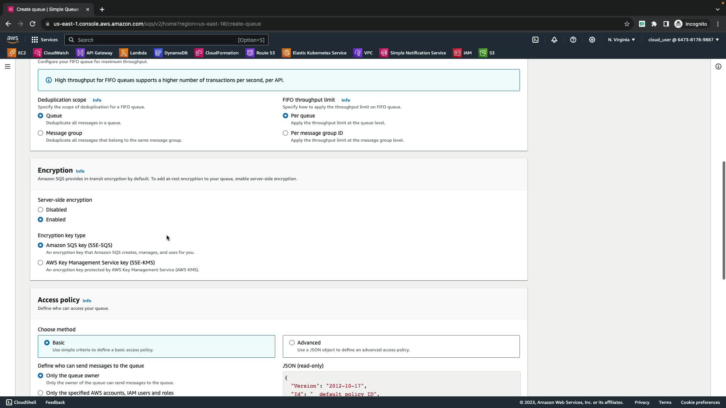The width and height of the screenshot is (726, 408).
Task: Open the DynamoDB service shortcut
Action: (171, 53)
